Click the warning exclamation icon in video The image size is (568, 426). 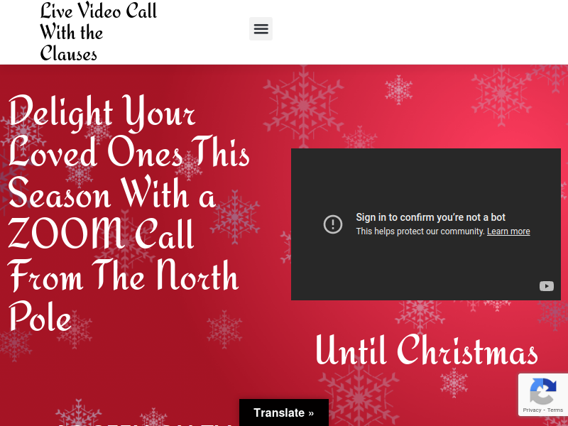pyautogui.click(x=333, y=224)
